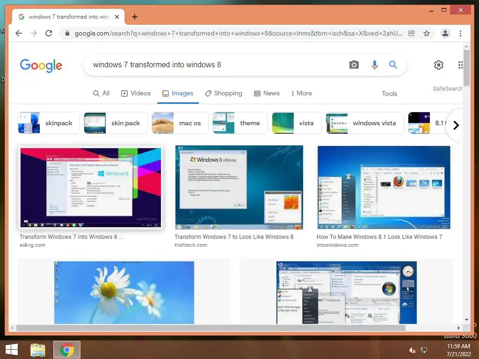Image resolution: width=479 pixels, height=359 pixels.
Task: Switch to the All results tab
Action: (x=101, y=93)
